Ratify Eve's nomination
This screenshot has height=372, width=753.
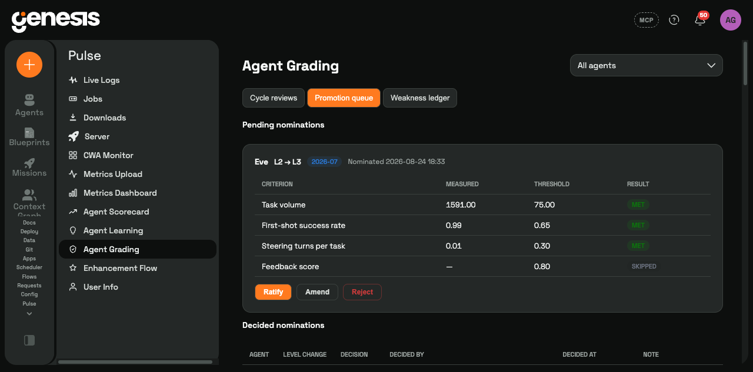pos(274,292)
